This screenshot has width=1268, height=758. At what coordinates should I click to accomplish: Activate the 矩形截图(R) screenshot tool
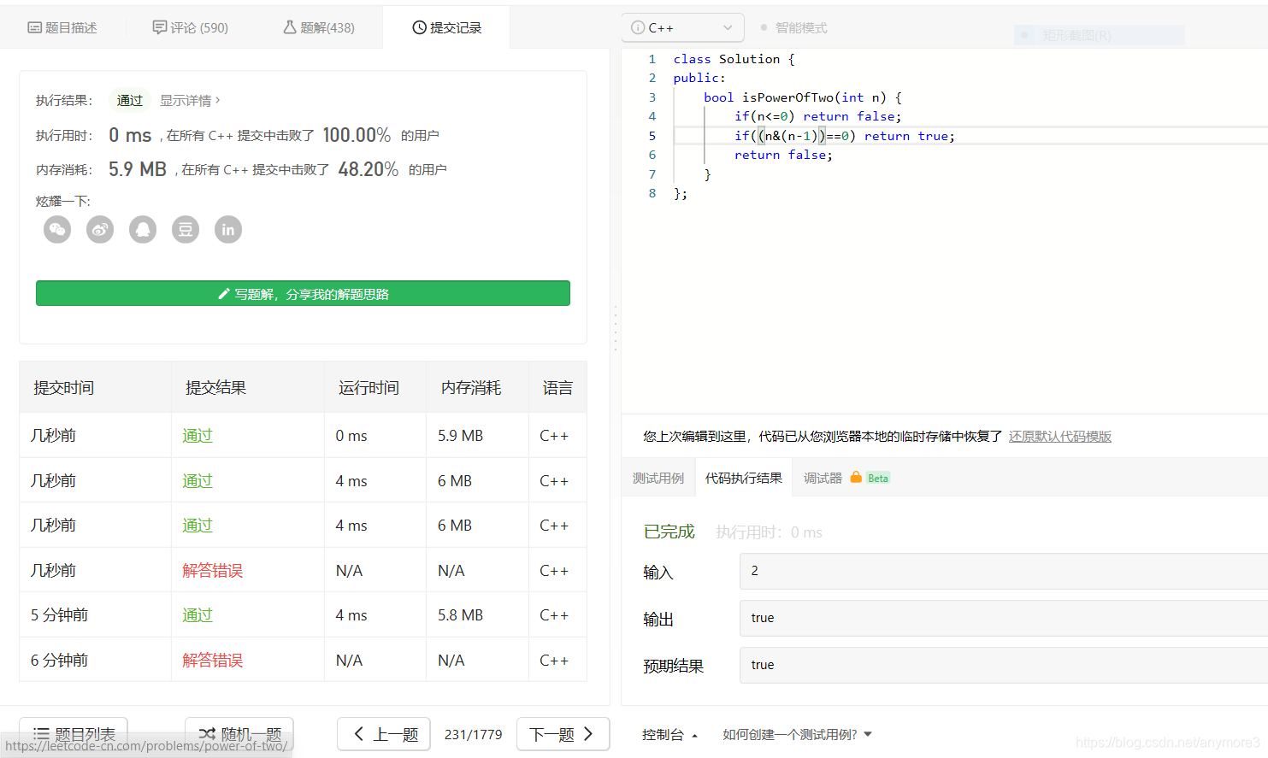[1099, 35]
